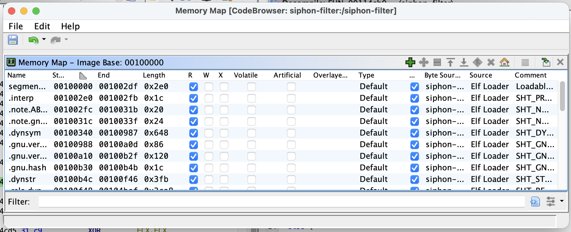The image size is (571, 232).
Task: Click Byte Sour... column header
Action: tap(442, 75)
